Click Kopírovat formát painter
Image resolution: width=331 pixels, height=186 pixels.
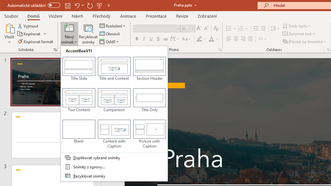pyautogui.click(x=35, y=42)
